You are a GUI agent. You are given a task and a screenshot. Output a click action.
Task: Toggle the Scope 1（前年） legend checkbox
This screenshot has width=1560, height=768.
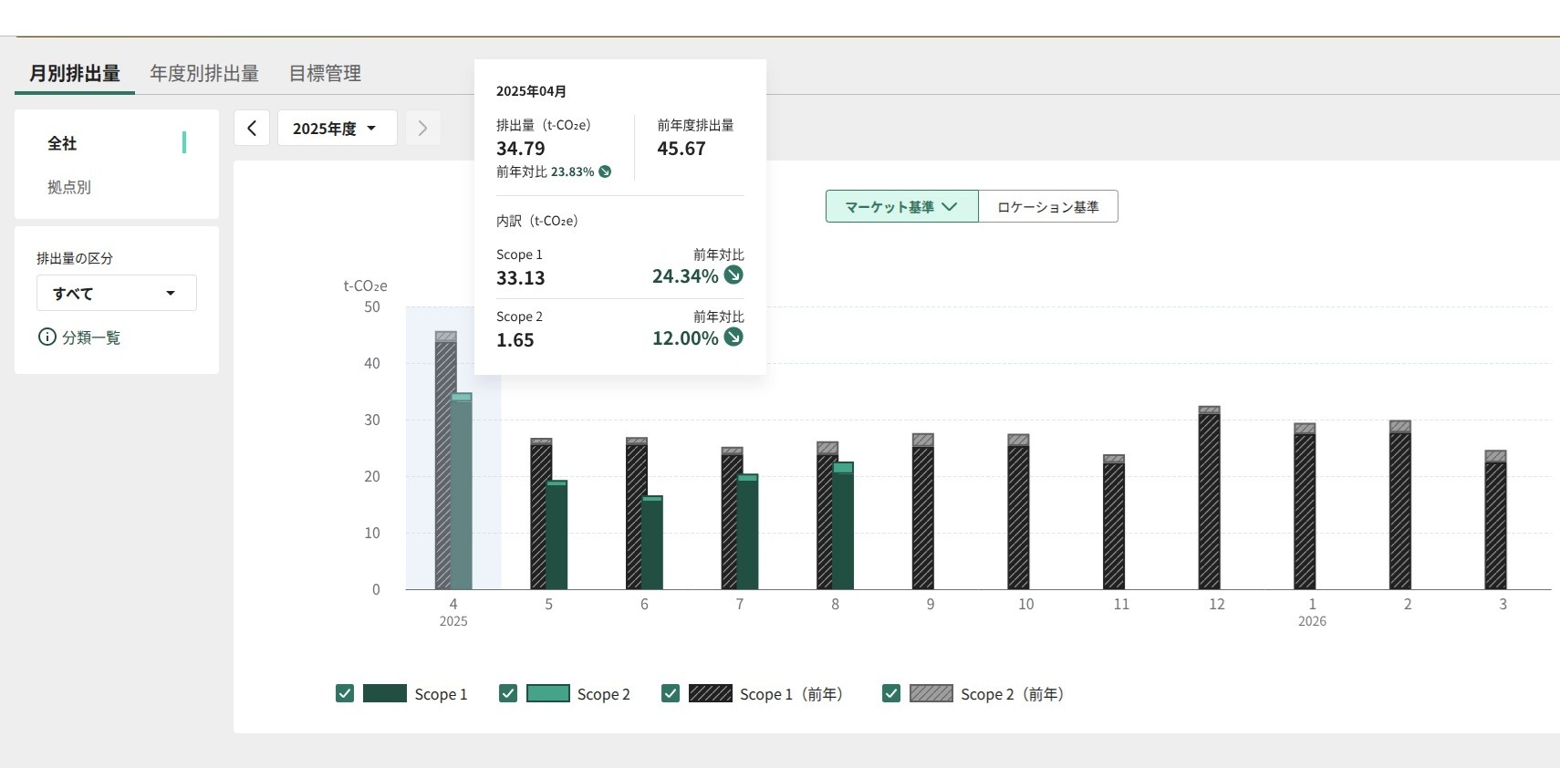[x=671, y=693]
